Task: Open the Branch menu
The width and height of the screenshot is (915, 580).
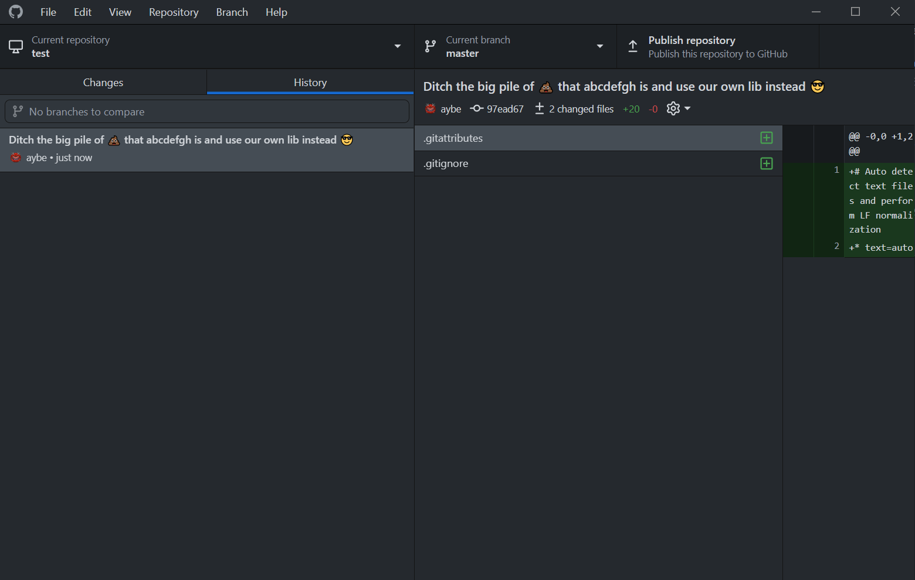Action: point(232,12)
